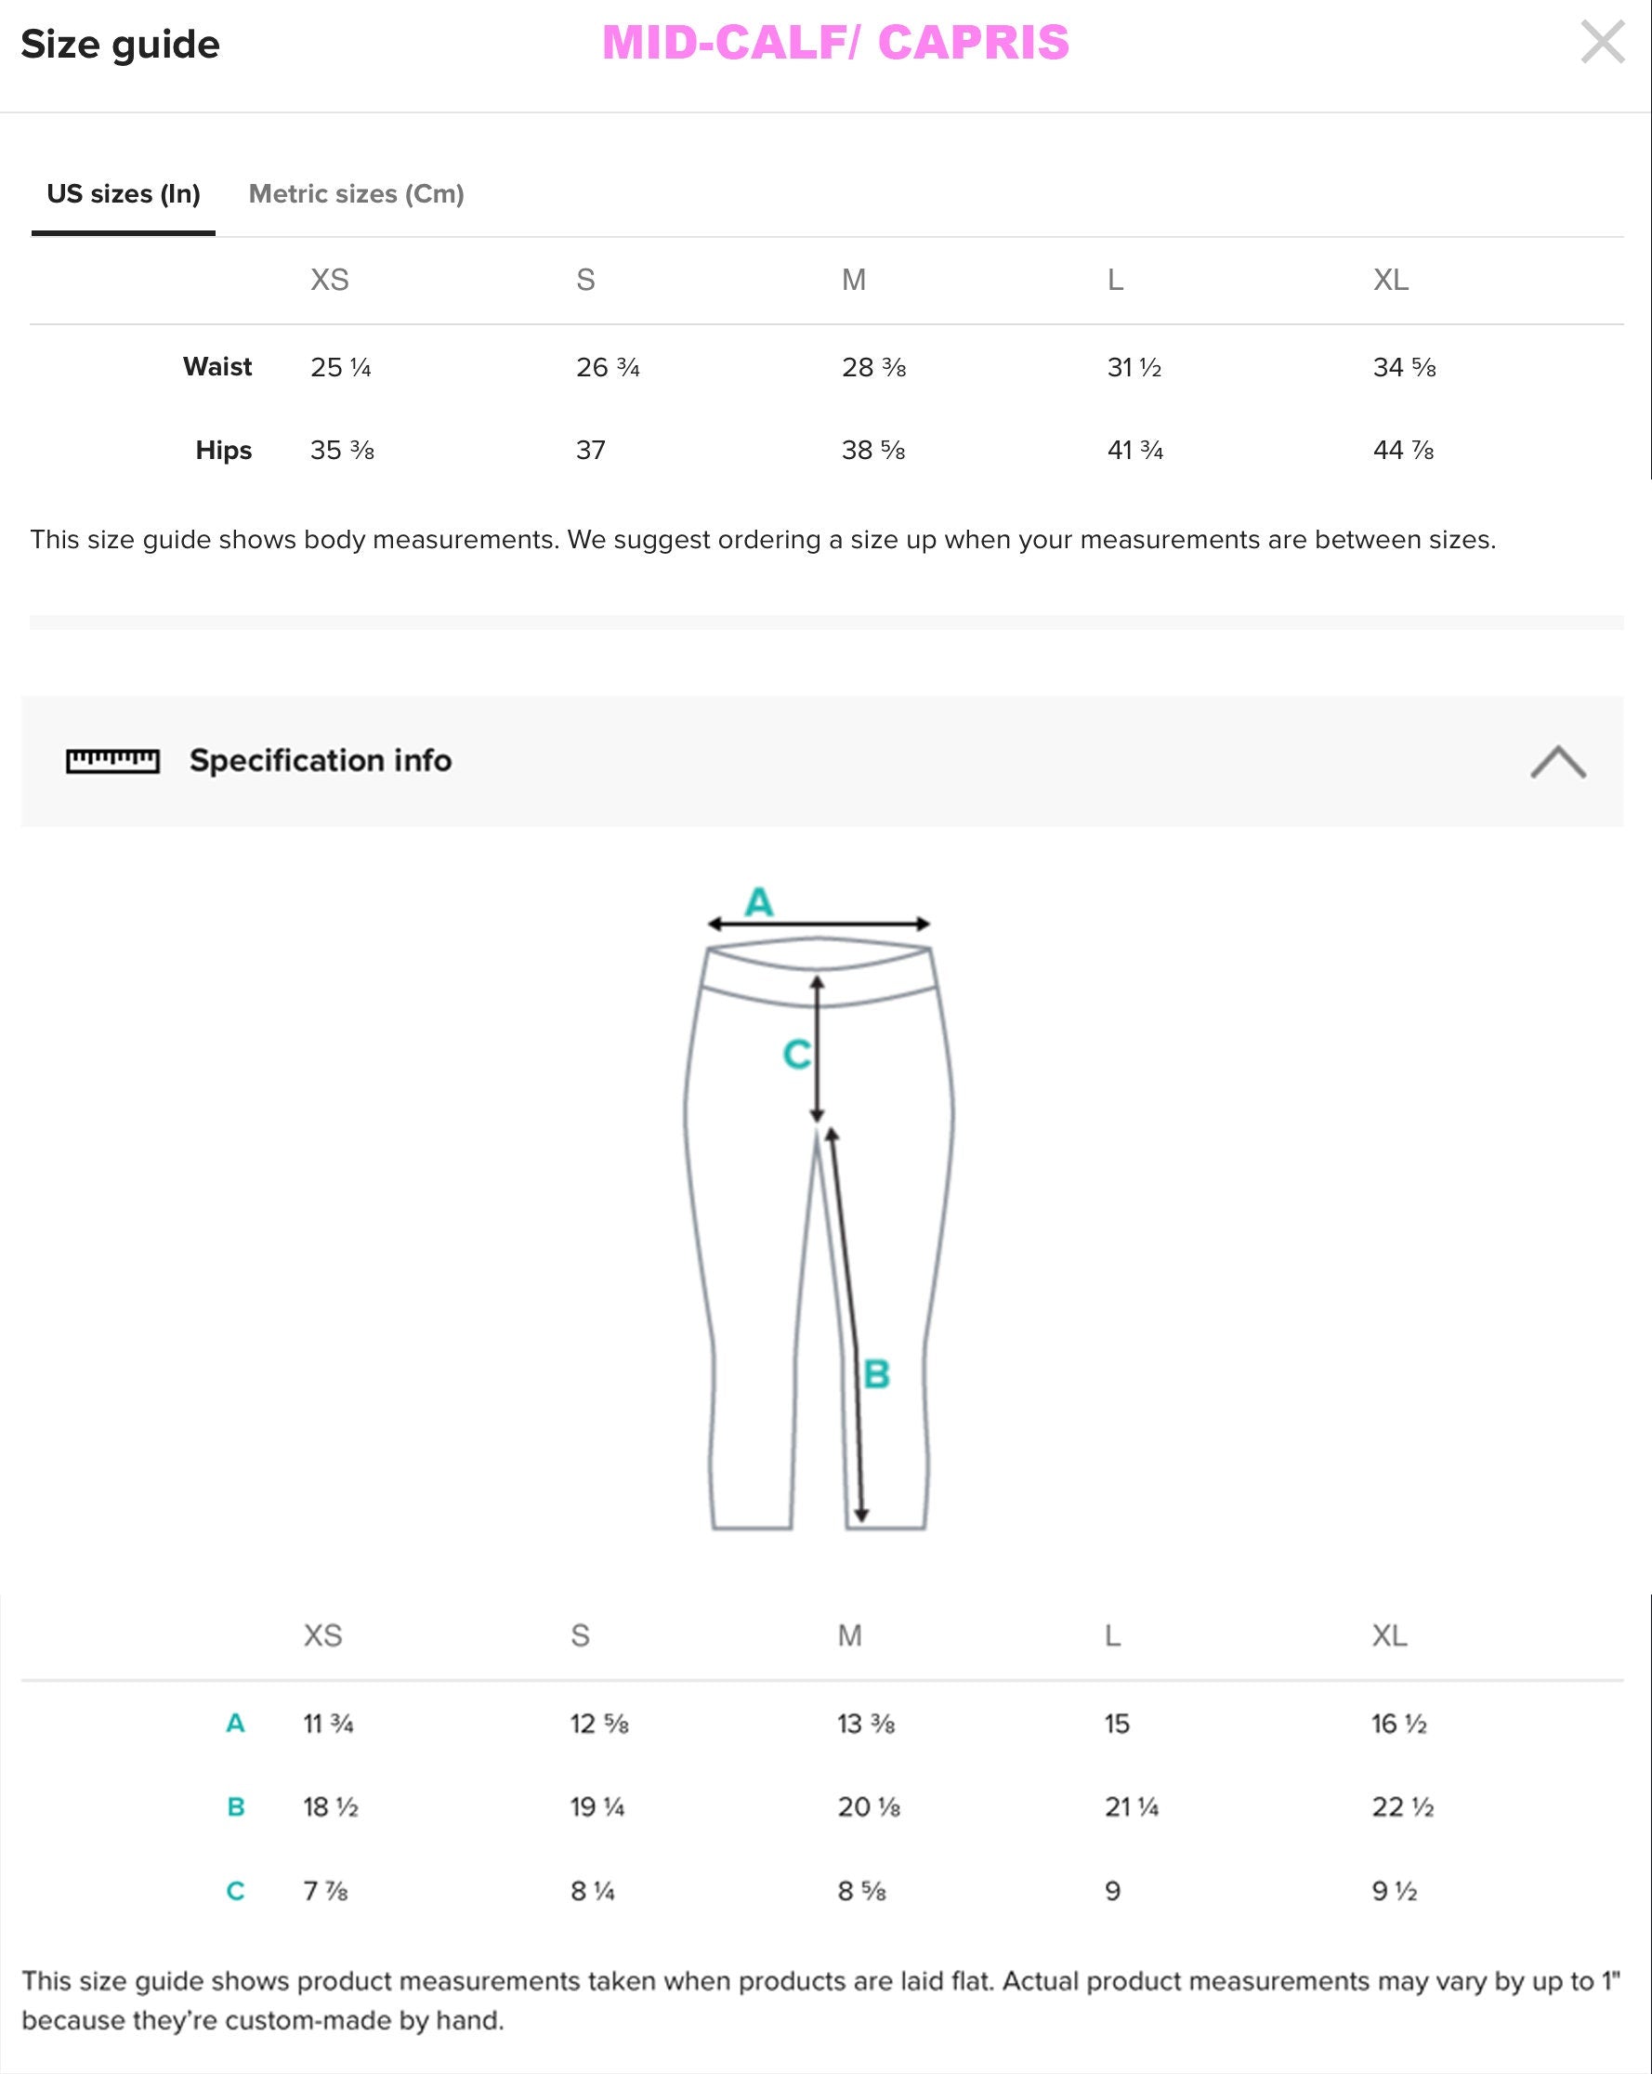
Task: Click the pink MID-CALF/ CAPRIS heading
Action: [835, 44]
